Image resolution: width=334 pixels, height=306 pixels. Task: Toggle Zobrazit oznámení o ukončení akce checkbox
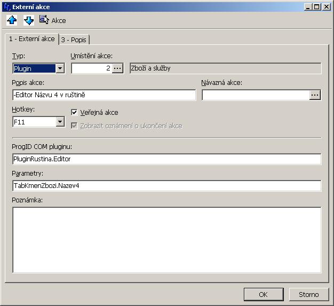pos(75,126)
